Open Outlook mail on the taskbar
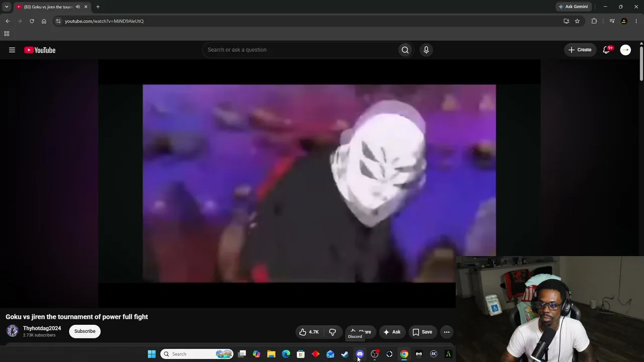 330,354
